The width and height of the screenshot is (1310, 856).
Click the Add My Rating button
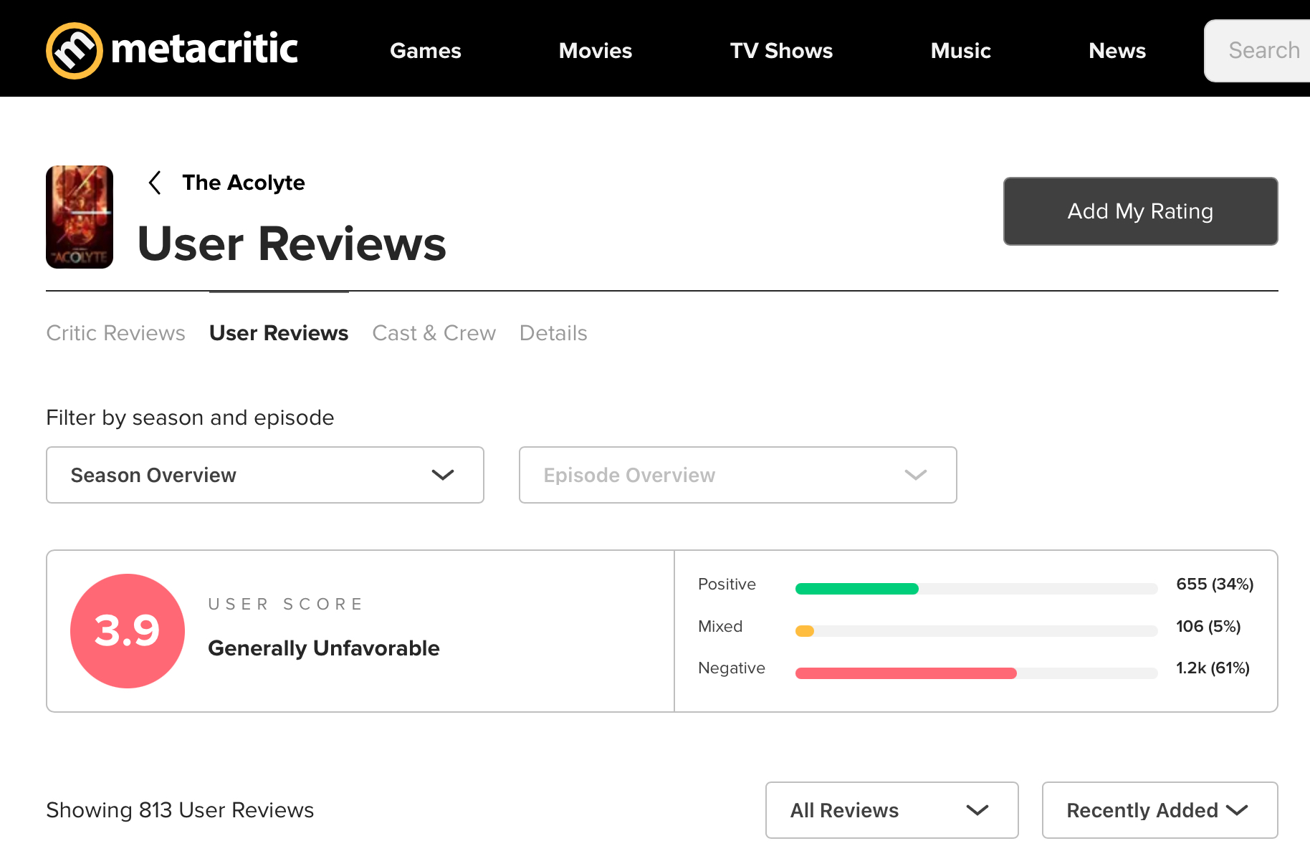click(1140, 211)
